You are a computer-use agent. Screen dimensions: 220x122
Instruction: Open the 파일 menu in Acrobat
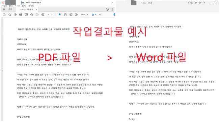[4, 6]
